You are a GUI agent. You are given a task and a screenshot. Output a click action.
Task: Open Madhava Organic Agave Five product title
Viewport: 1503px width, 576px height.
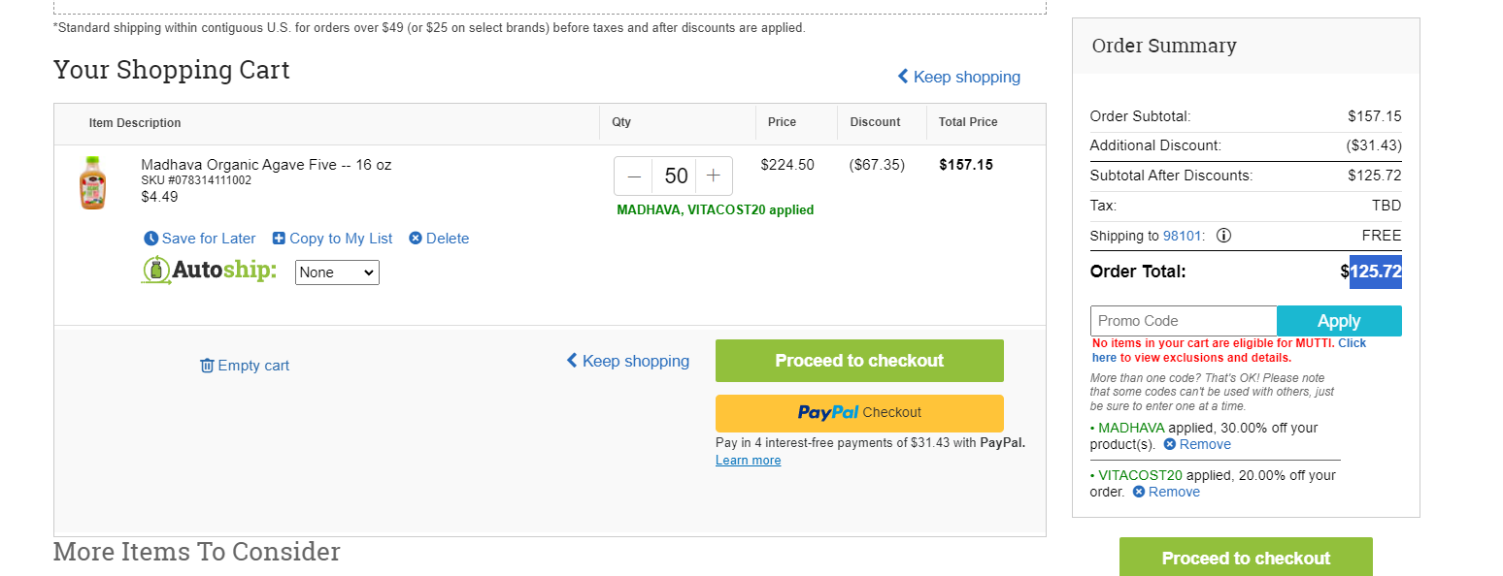click(266, 165)
